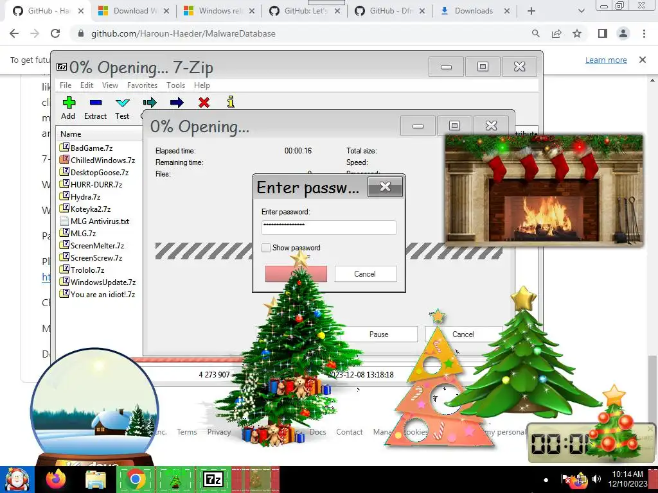Click the blue Move arrow icon in 7-Zip
This screenshot has height=493, width=658.
tap(177, 102)
